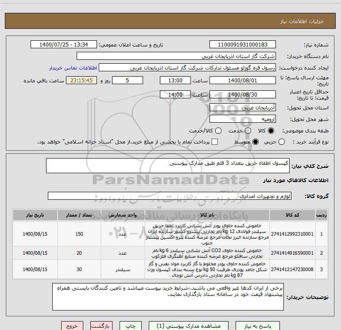Click the تعداد / مقدار column header
The image size is (341, 330).
click(79, 215)
